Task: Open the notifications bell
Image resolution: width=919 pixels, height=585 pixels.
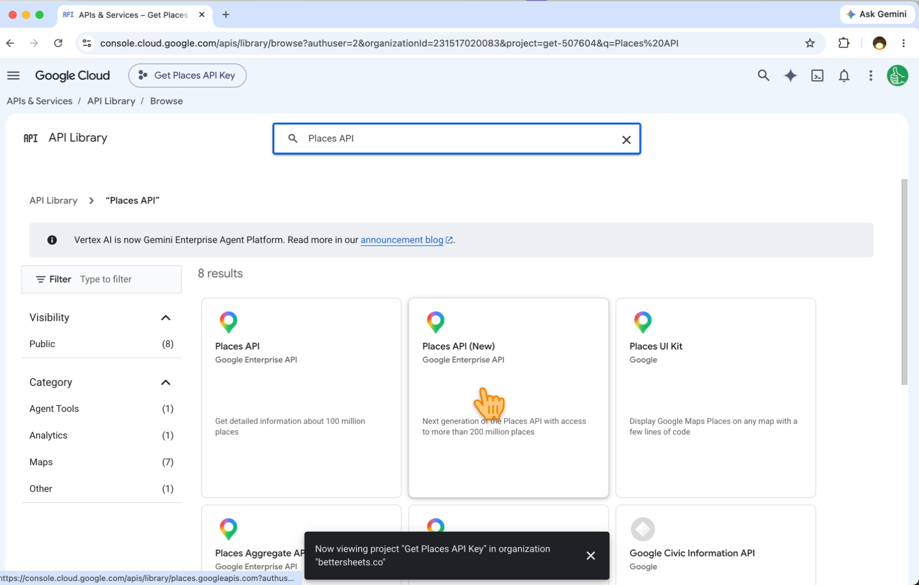Action: pos(844,76)
